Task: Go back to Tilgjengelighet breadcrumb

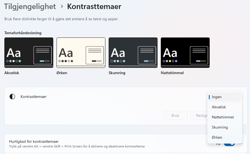Action: click(x=30, y=7)
